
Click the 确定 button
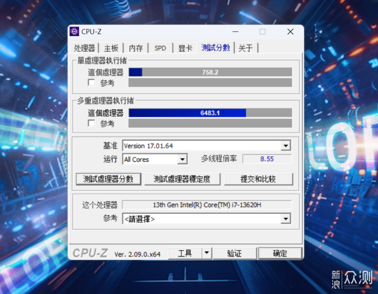[280, 253]
